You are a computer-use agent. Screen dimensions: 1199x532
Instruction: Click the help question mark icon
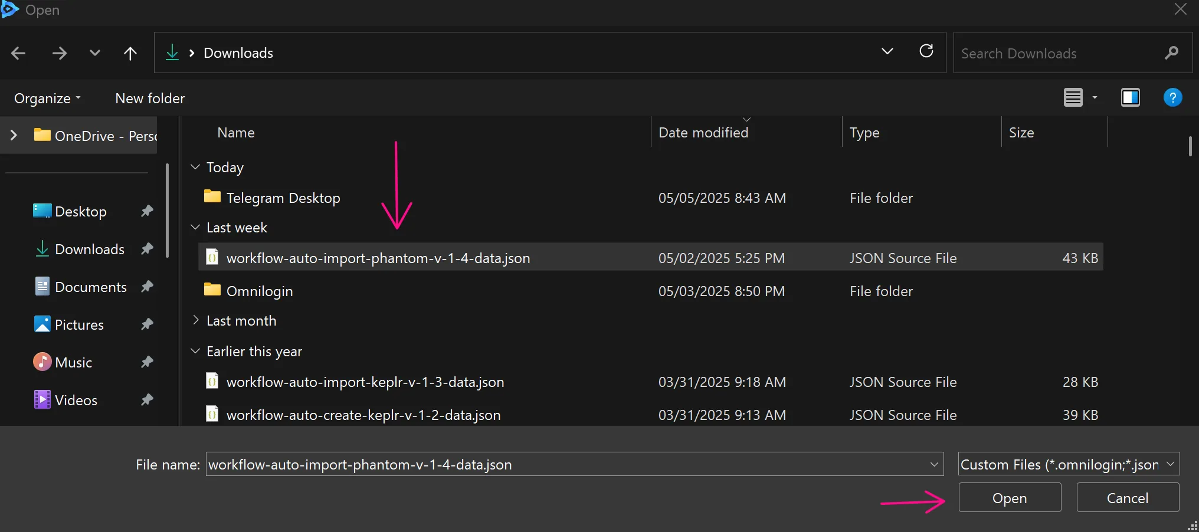pos(1172,97)
